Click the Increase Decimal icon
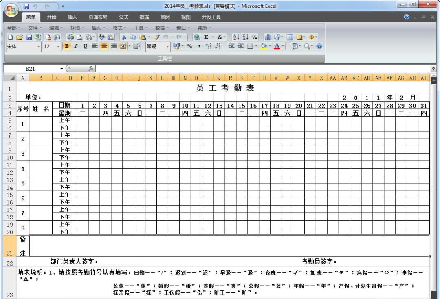 tap(208, 46)
